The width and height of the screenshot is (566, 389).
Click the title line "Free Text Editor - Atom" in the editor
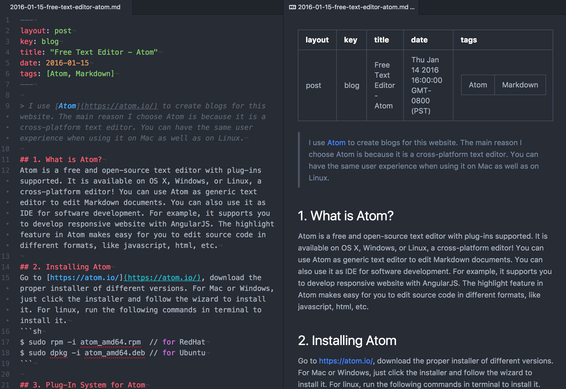click(x=89, y=52)
